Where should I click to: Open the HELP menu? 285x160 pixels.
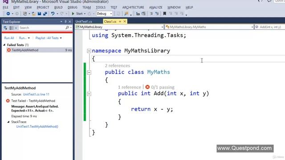coord(189,8)
